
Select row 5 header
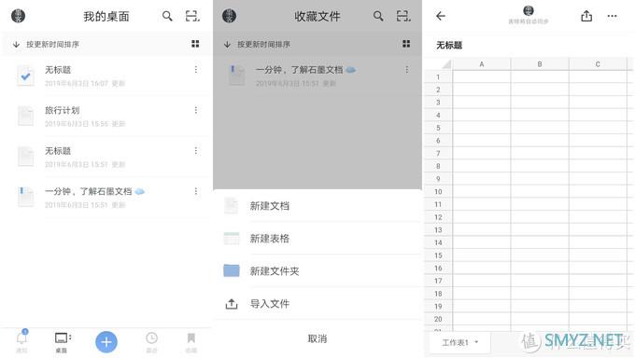tap(439, 128)
